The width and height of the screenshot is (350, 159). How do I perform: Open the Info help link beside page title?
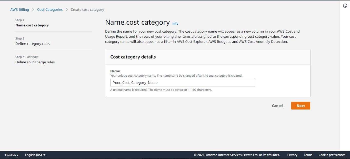pyautogui.click(x=175, y=23)
